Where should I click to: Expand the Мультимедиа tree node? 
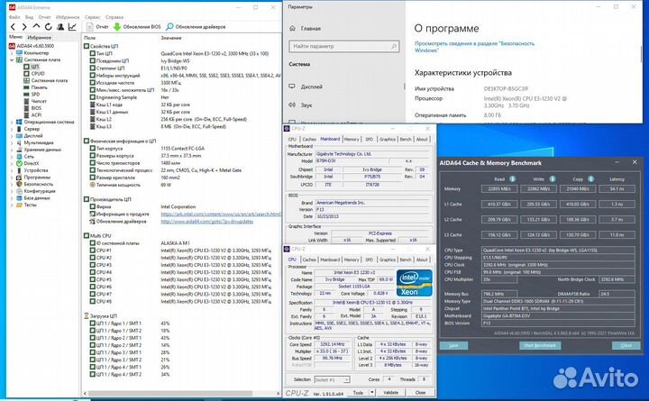tap(12, 142)
